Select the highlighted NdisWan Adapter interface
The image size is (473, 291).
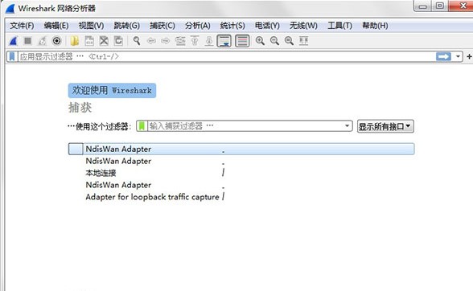pos(241,149)
